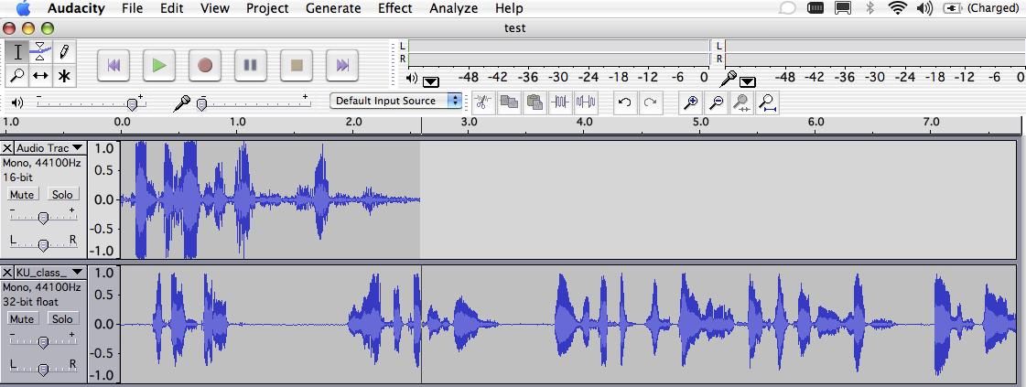
Task: Adjust KU_class track gain slider
Action: [x=42, y=341]
